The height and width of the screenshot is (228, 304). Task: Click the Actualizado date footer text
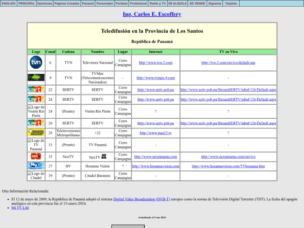click(x=152, y=217)
